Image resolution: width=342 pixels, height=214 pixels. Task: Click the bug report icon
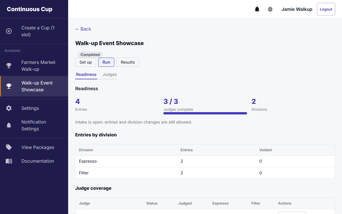270,9
